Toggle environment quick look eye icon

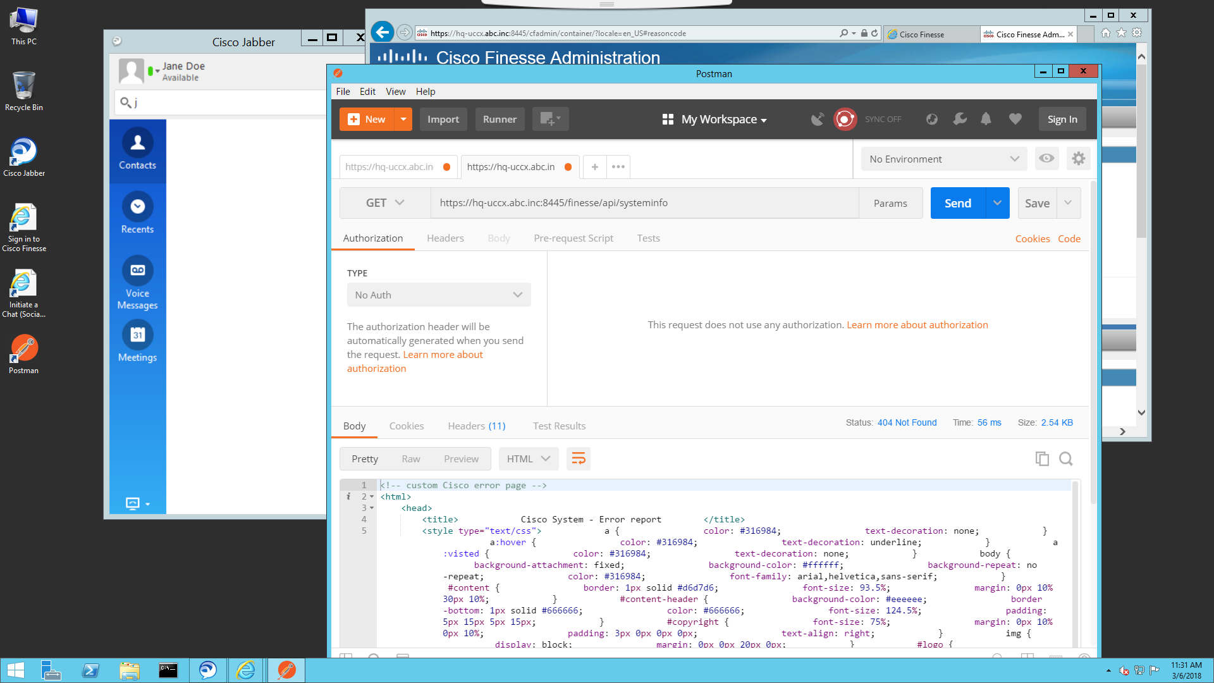pyautogui.click(x=1046, y=159)
